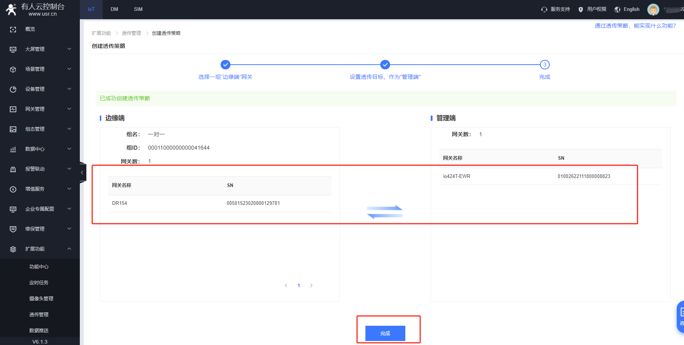The height and width of the screenshot is (345, 684).
Task: Open the user avatar in header
Action: tap(653, 9)
